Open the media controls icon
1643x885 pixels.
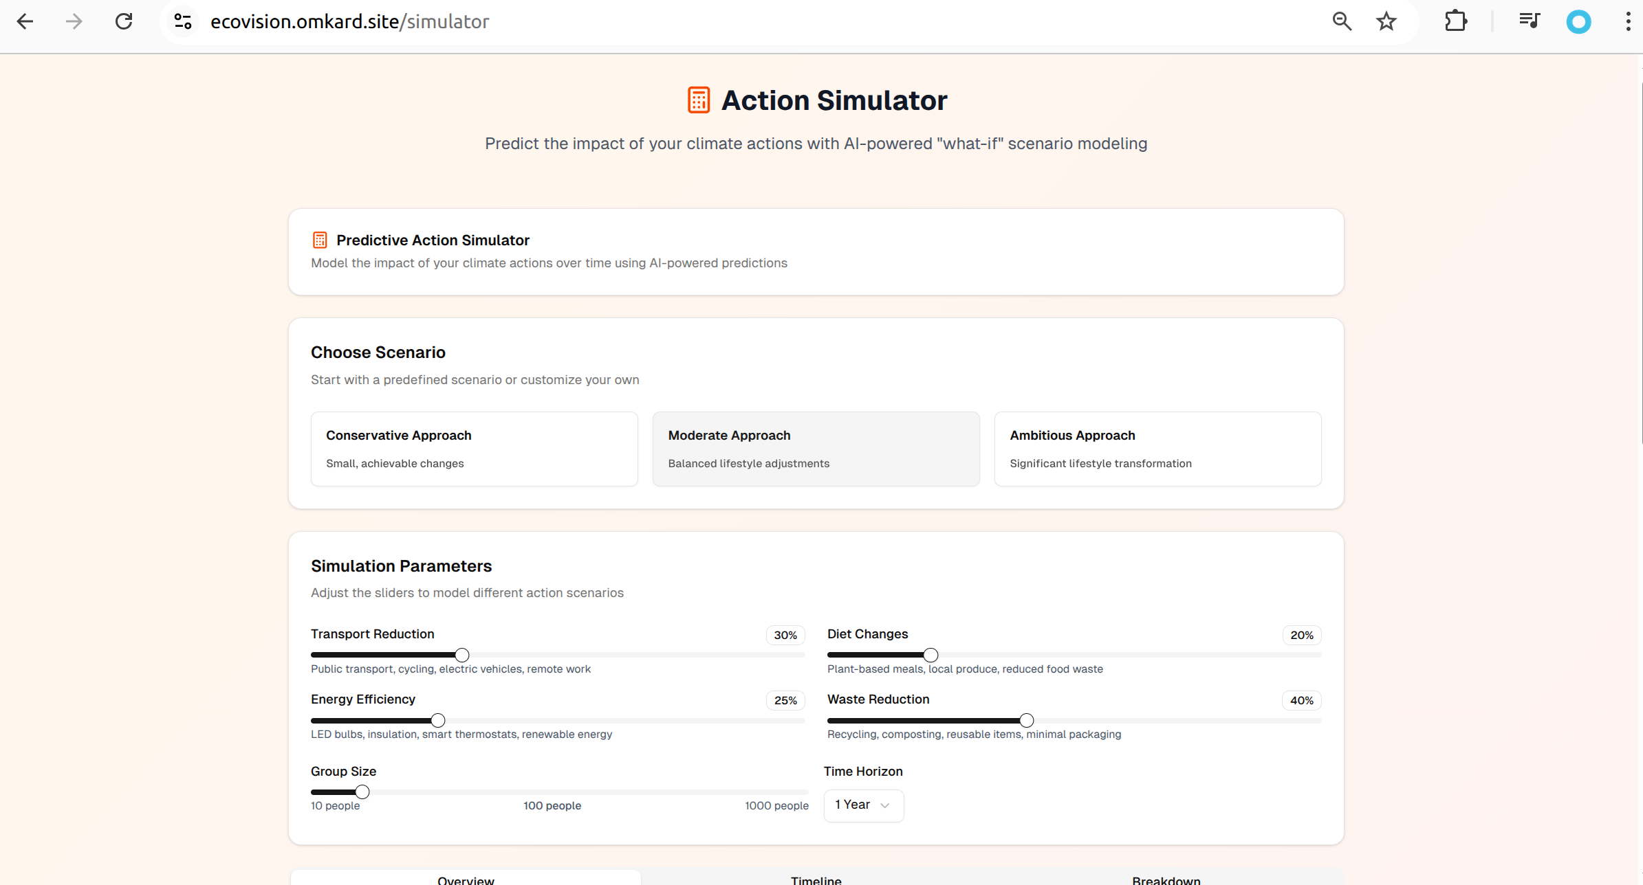point(1529,21)
